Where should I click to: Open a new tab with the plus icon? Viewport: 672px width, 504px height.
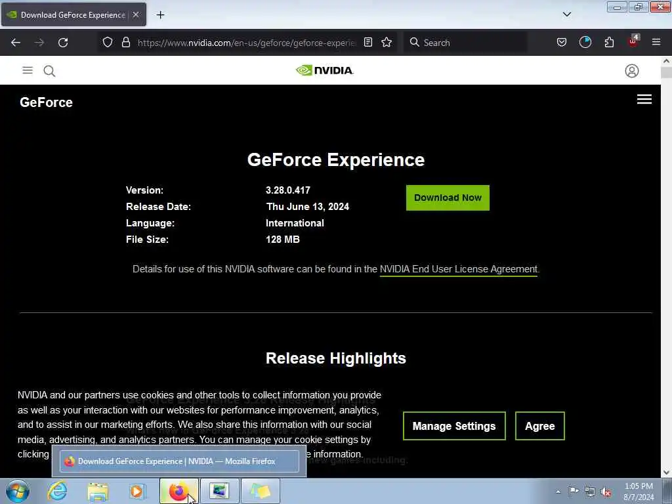160,15
